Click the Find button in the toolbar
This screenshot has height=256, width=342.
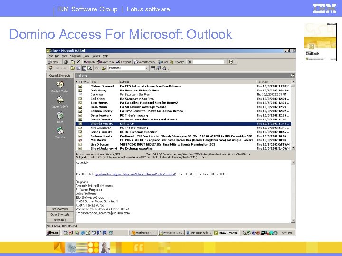tap(163, 62)
